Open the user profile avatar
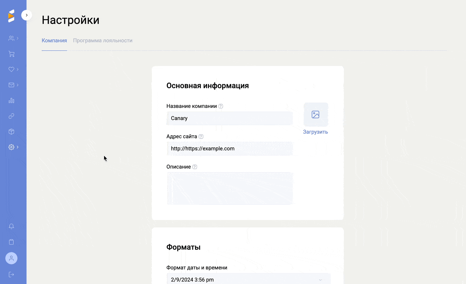Screen dimensions: 466x284 [11, 258]
